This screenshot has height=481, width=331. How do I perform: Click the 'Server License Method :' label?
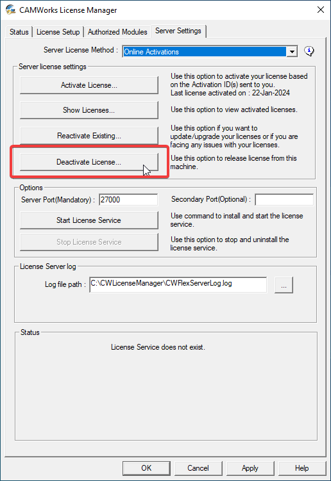pyautogui.click(x=81, y=50)
